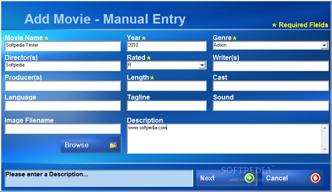Open the Rated dropdown arrow

[202, 65]
